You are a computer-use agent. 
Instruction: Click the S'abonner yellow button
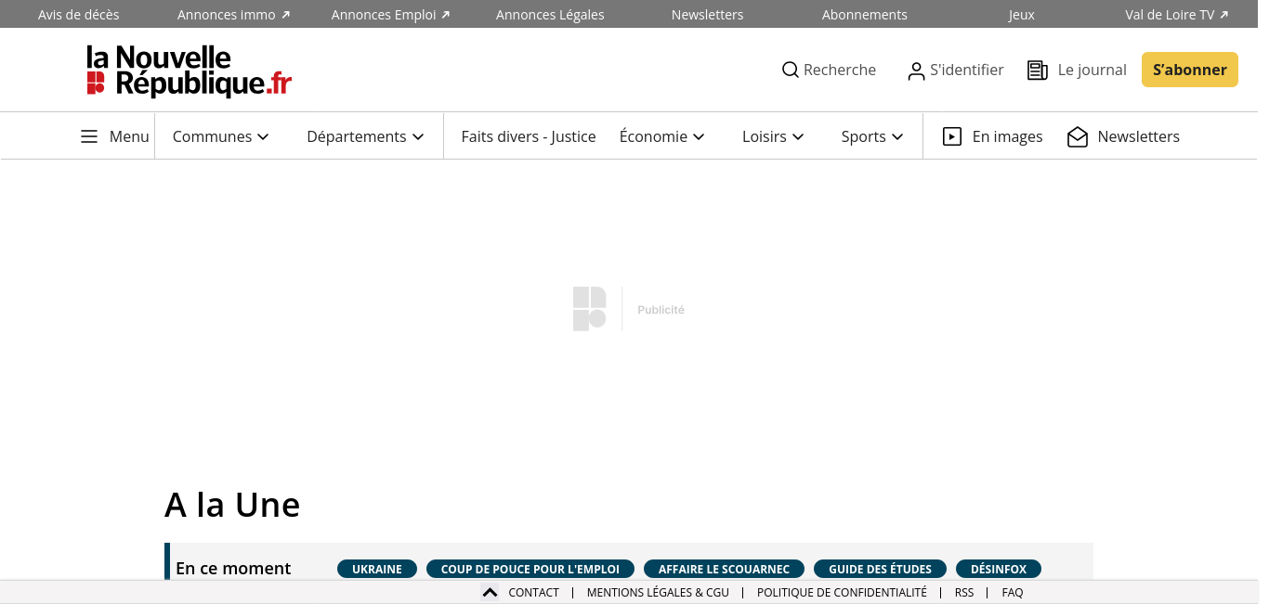coord(1190,70)
